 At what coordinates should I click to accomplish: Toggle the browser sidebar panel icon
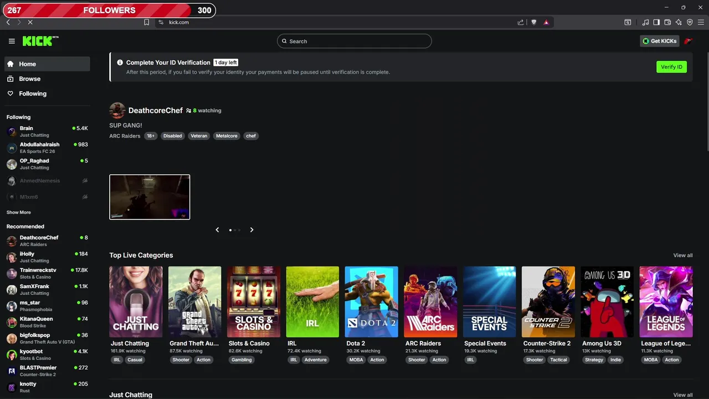coord(656,22)
